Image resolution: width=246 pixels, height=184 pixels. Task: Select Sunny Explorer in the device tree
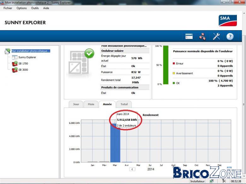[x=27, y=57]
